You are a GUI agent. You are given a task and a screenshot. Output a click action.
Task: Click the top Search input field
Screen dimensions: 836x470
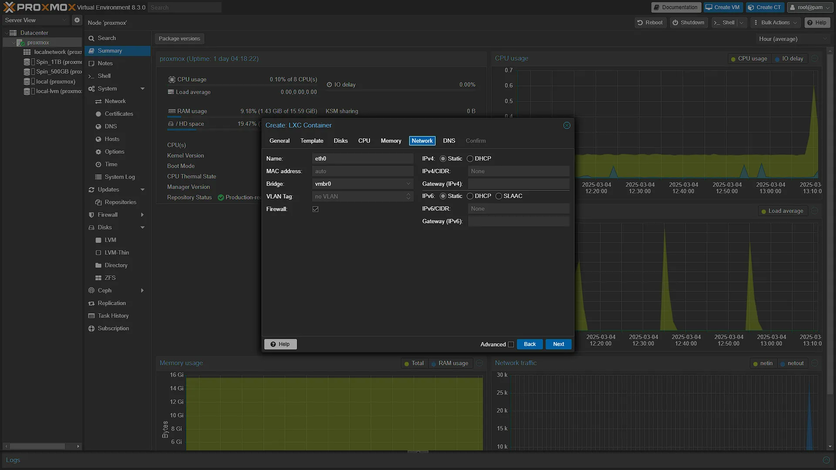tap(185, 7)
